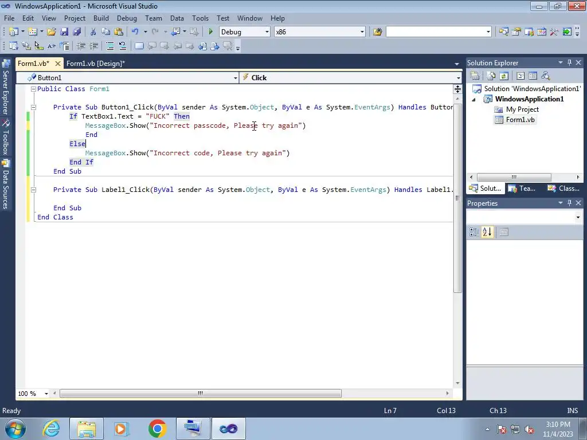Viewport: 587px width, 440px height.
Task: Click Refresh icon in Solution Explorer
Action: [x=504, y=76]
